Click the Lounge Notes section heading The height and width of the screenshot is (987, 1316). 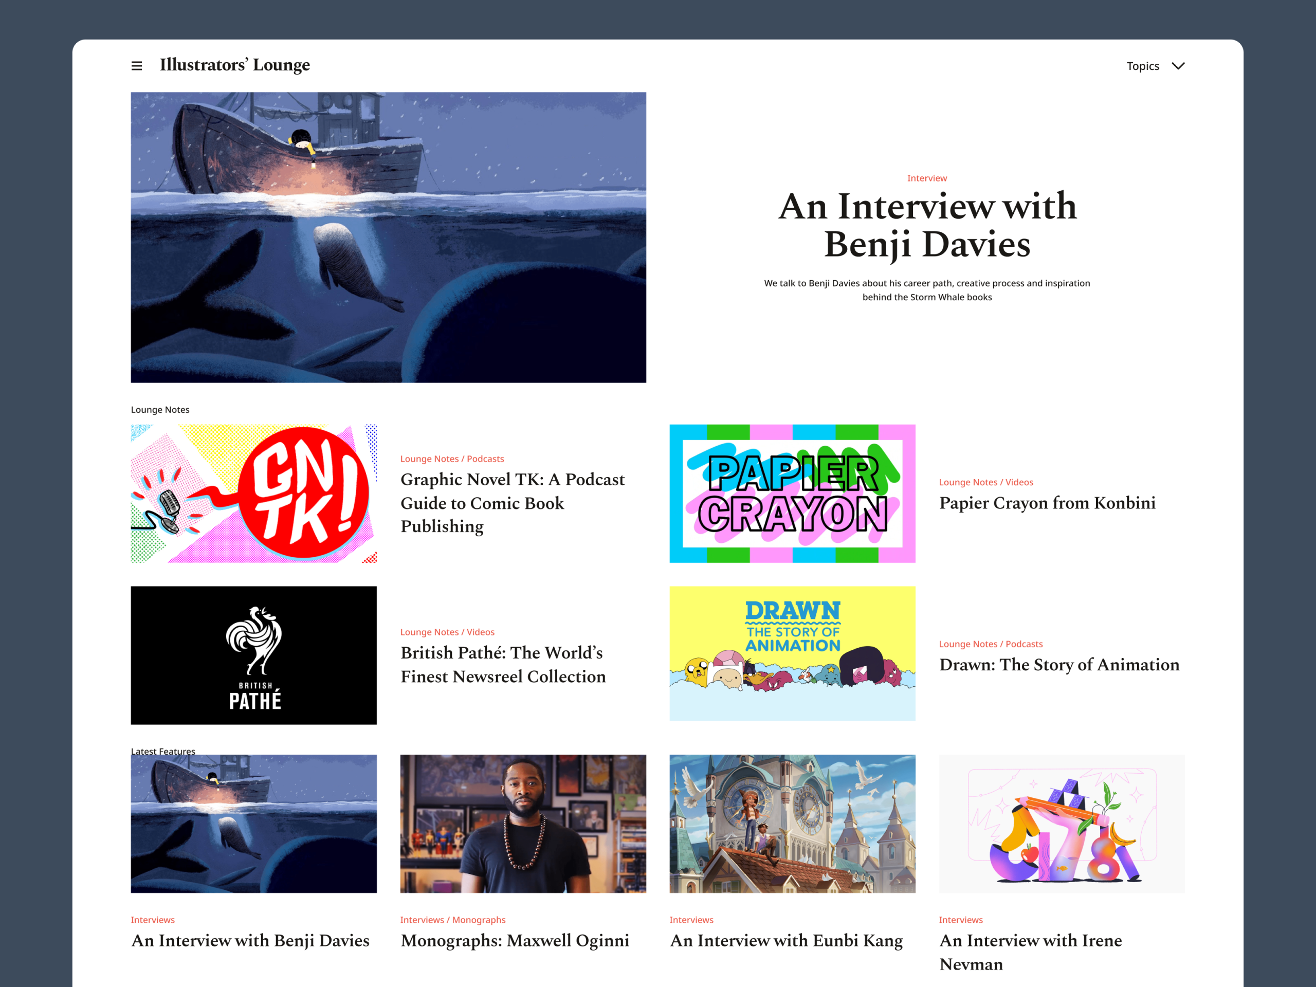[160, 409]
